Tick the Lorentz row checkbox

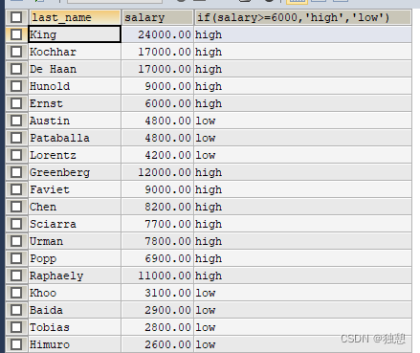pyautogui.click(x=16, y=155)
